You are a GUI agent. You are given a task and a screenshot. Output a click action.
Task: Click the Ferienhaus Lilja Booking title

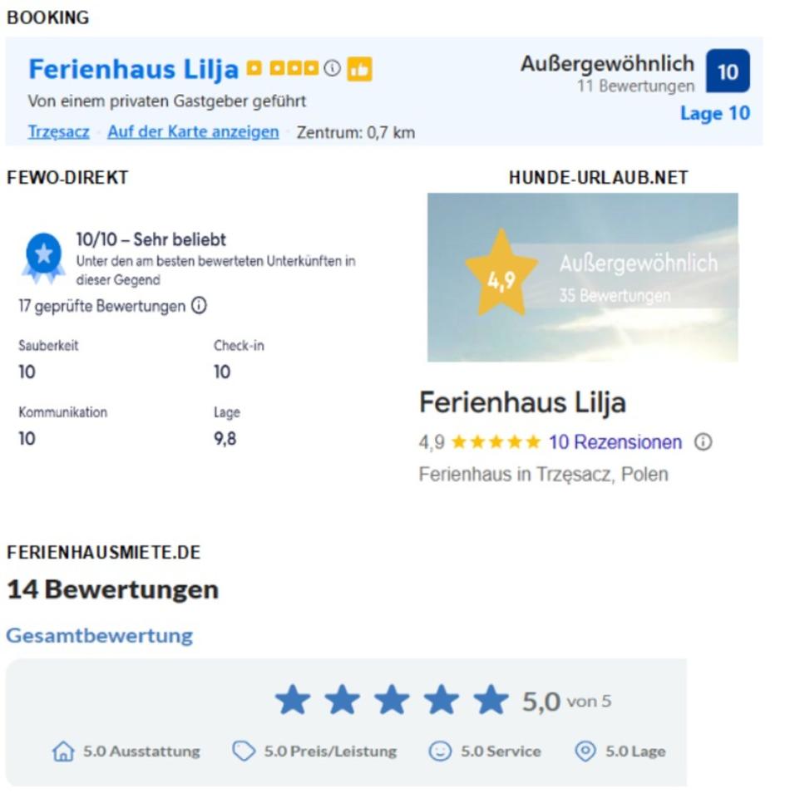pyautogui.click(x=133, y=69)
